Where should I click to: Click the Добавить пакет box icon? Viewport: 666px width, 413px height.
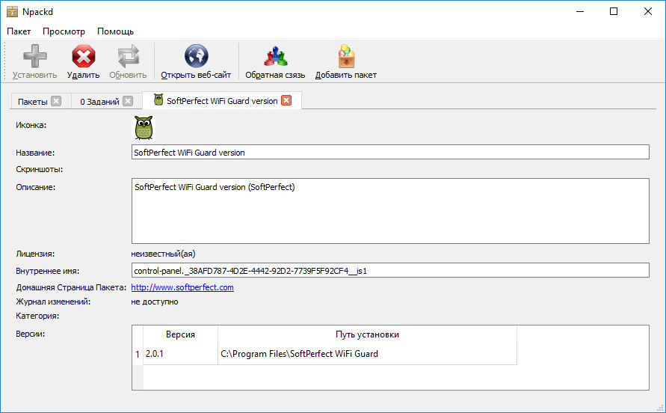point(346,56)
